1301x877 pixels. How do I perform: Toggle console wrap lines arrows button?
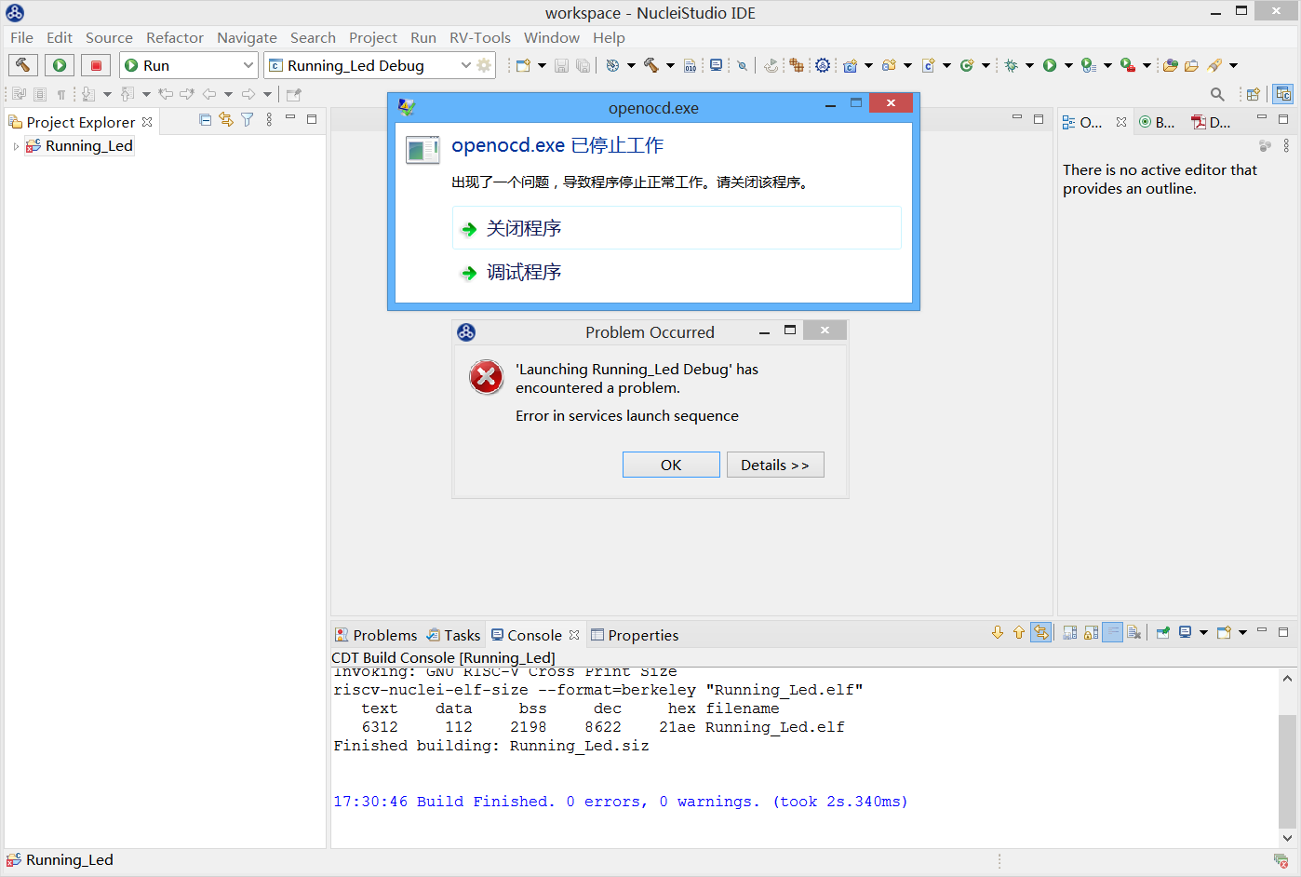[1041, 633]
